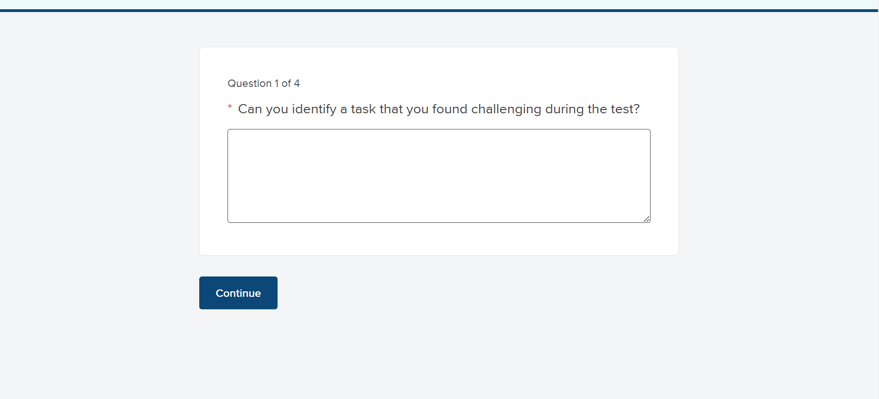Click the red required asterisk

coord(230,108)
